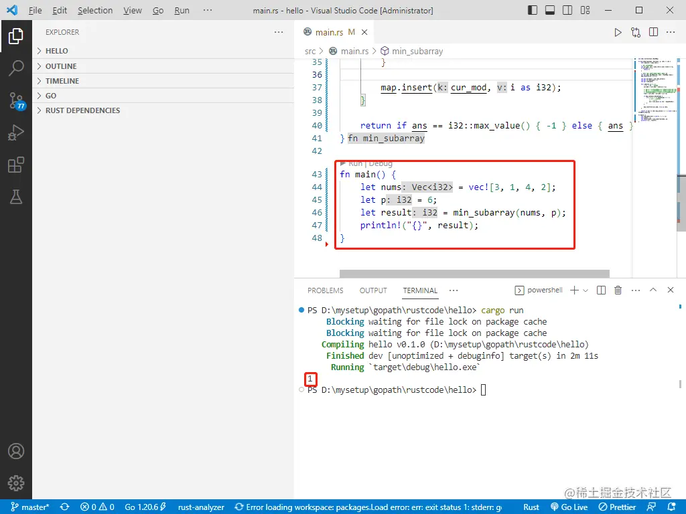Screen dimensions: 686x514
Task: Open the Manage gear settings icon
Action: click(x=16, y=483)
